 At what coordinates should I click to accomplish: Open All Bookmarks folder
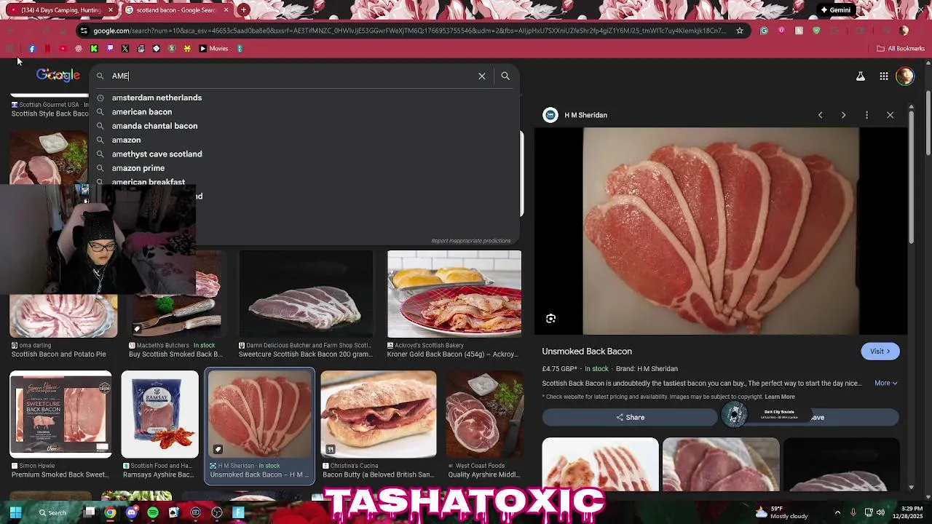click(901, 49)
